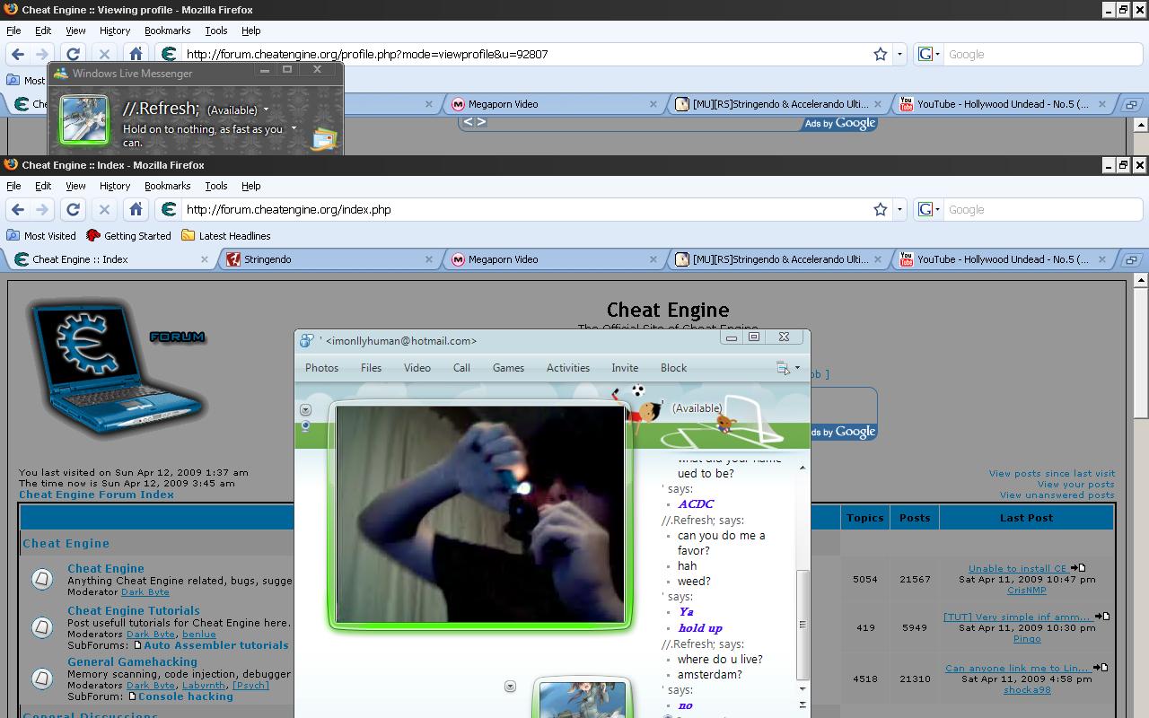Open the Console hacking subforum link
Screen dimensions: 1149x718
pyautogui.click(x=186, y=696)
